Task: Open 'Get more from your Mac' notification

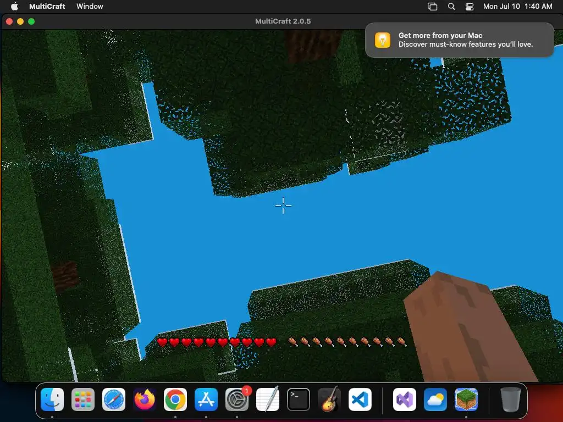Action: [x=459, y=40]
